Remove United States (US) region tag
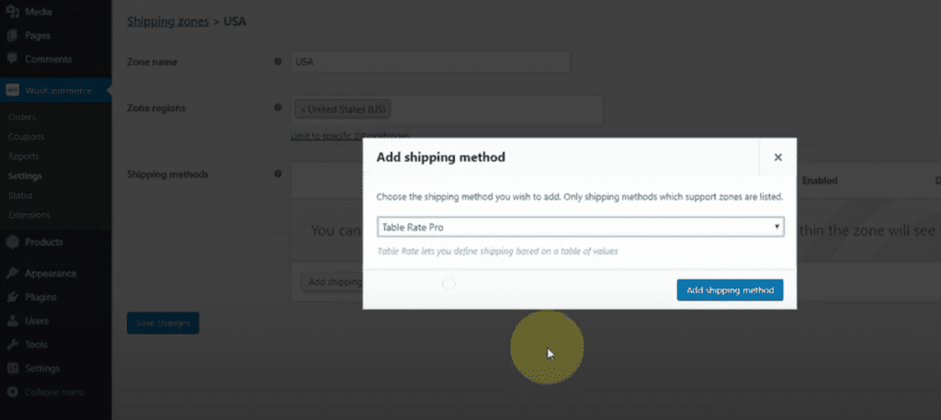Screen dimensions: 941x420 pyautogui.click(x=302, y=109)
